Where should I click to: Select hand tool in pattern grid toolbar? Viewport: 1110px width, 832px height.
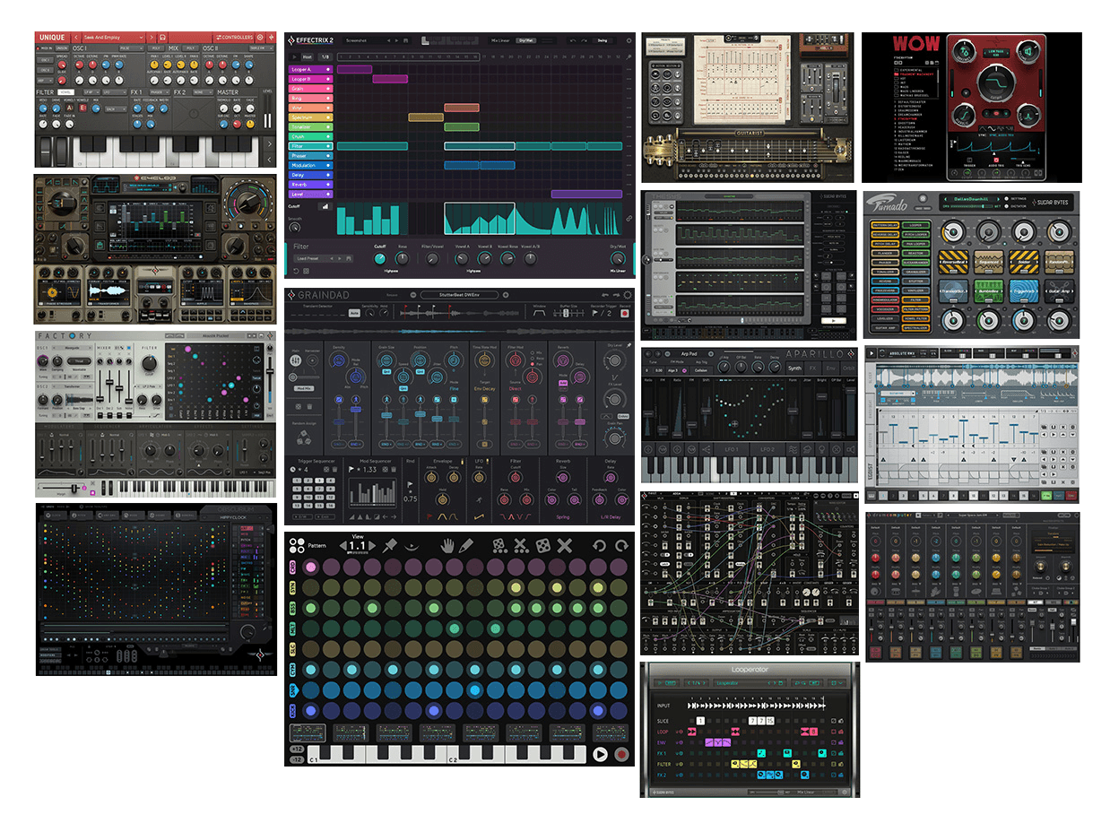447,546
